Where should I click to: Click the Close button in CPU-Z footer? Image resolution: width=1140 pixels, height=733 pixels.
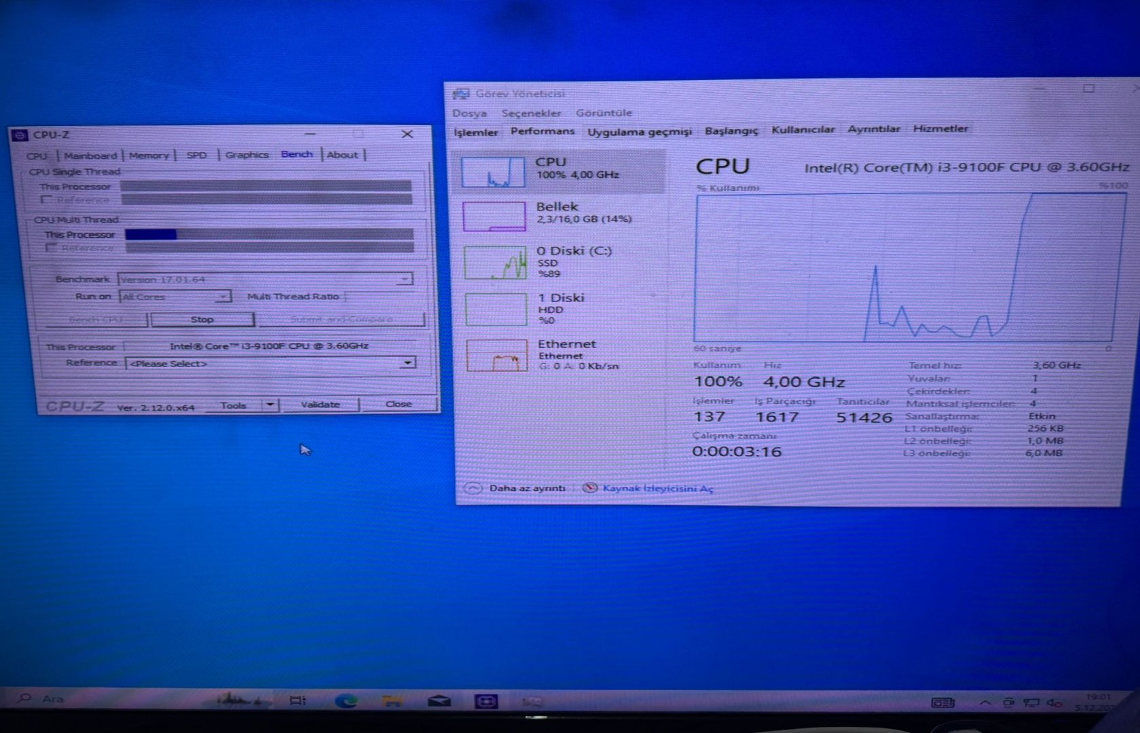click(x=399, y=404)
